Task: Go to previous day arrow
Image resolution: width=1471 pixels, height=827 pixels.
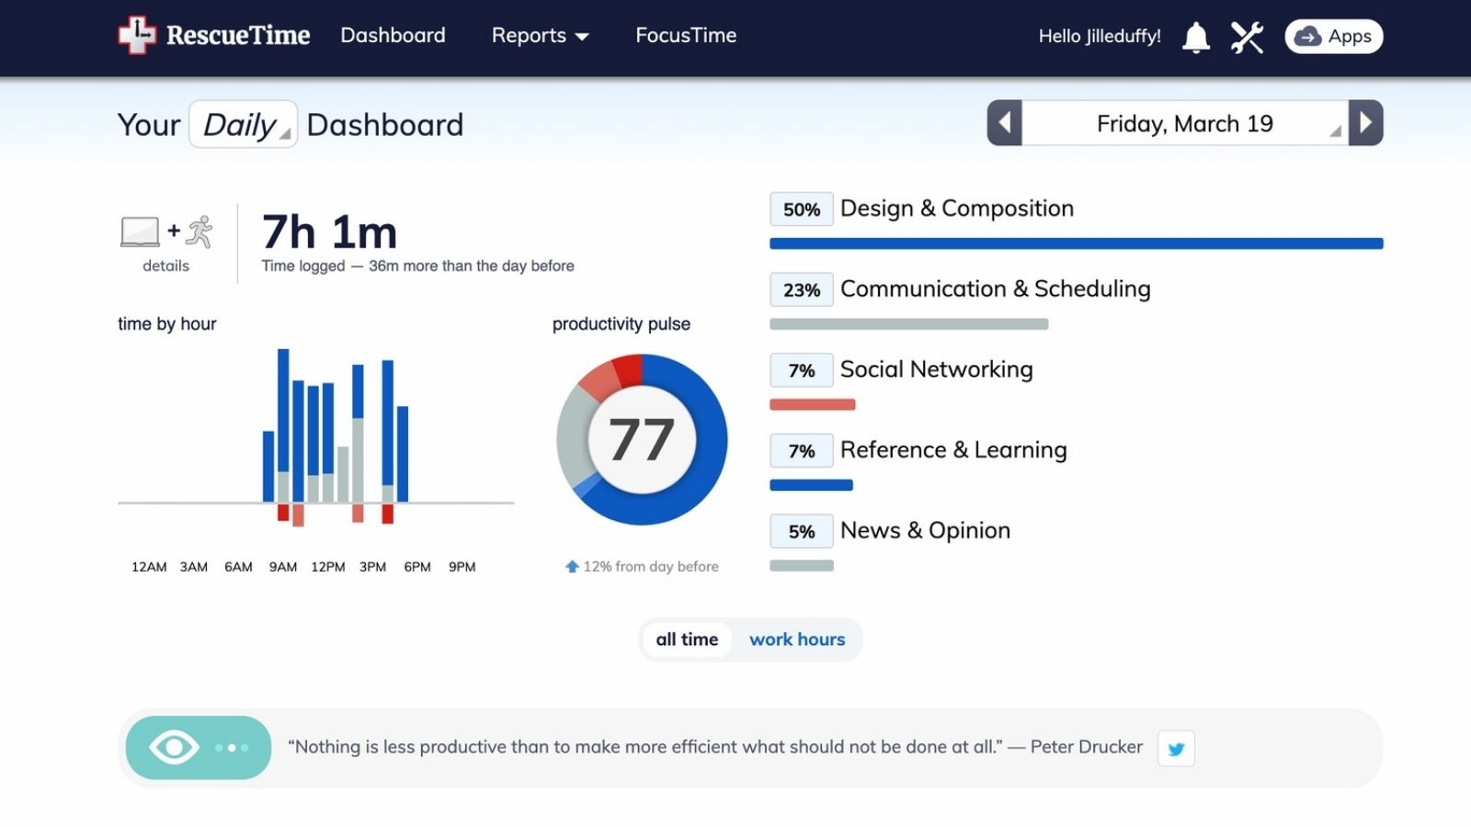Action: pos(1004,123)
